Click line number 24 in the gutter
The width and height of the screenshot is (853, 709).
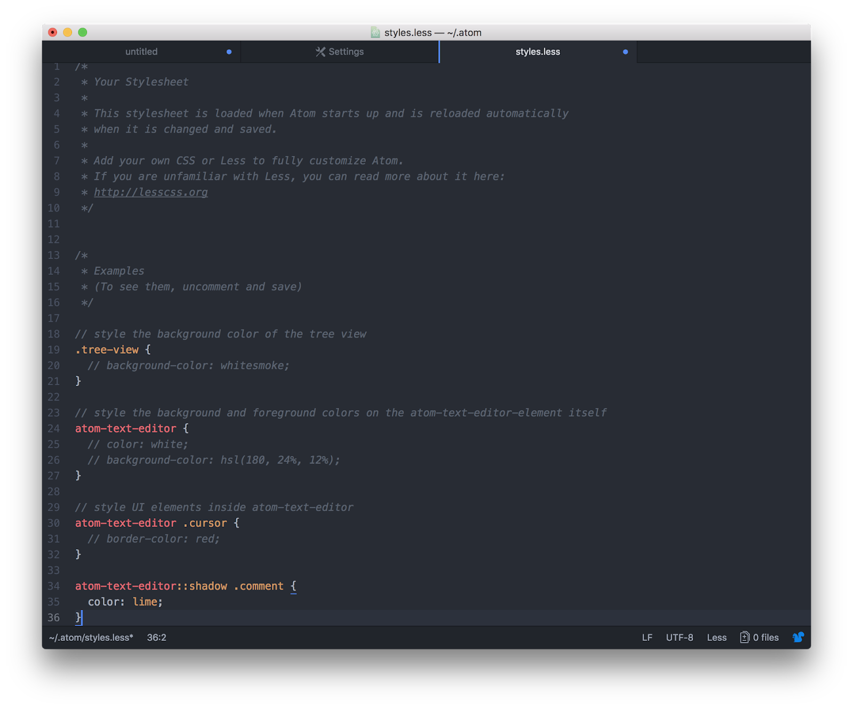(x=54, y=428)
